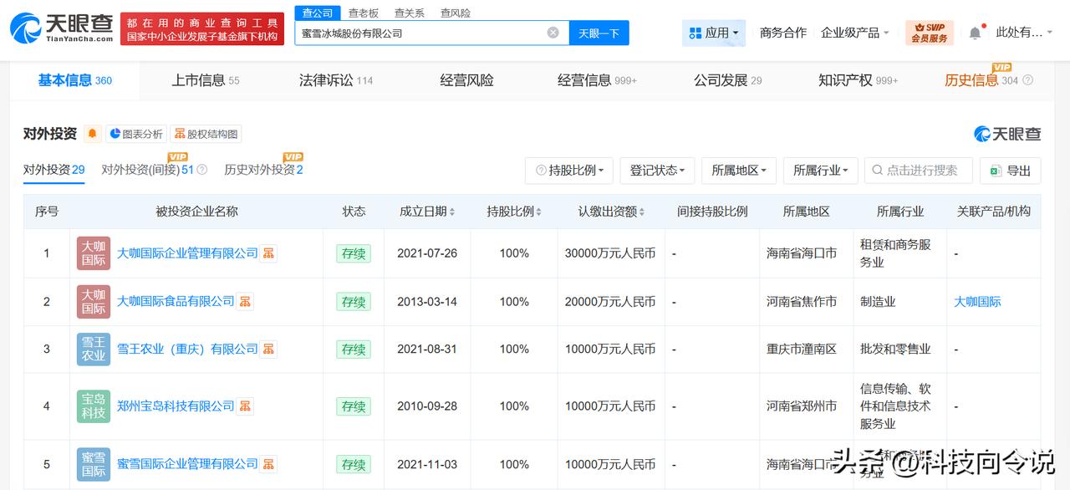
Task: Select the 对外投资 29 sub-tab
Action: point(53,170)
